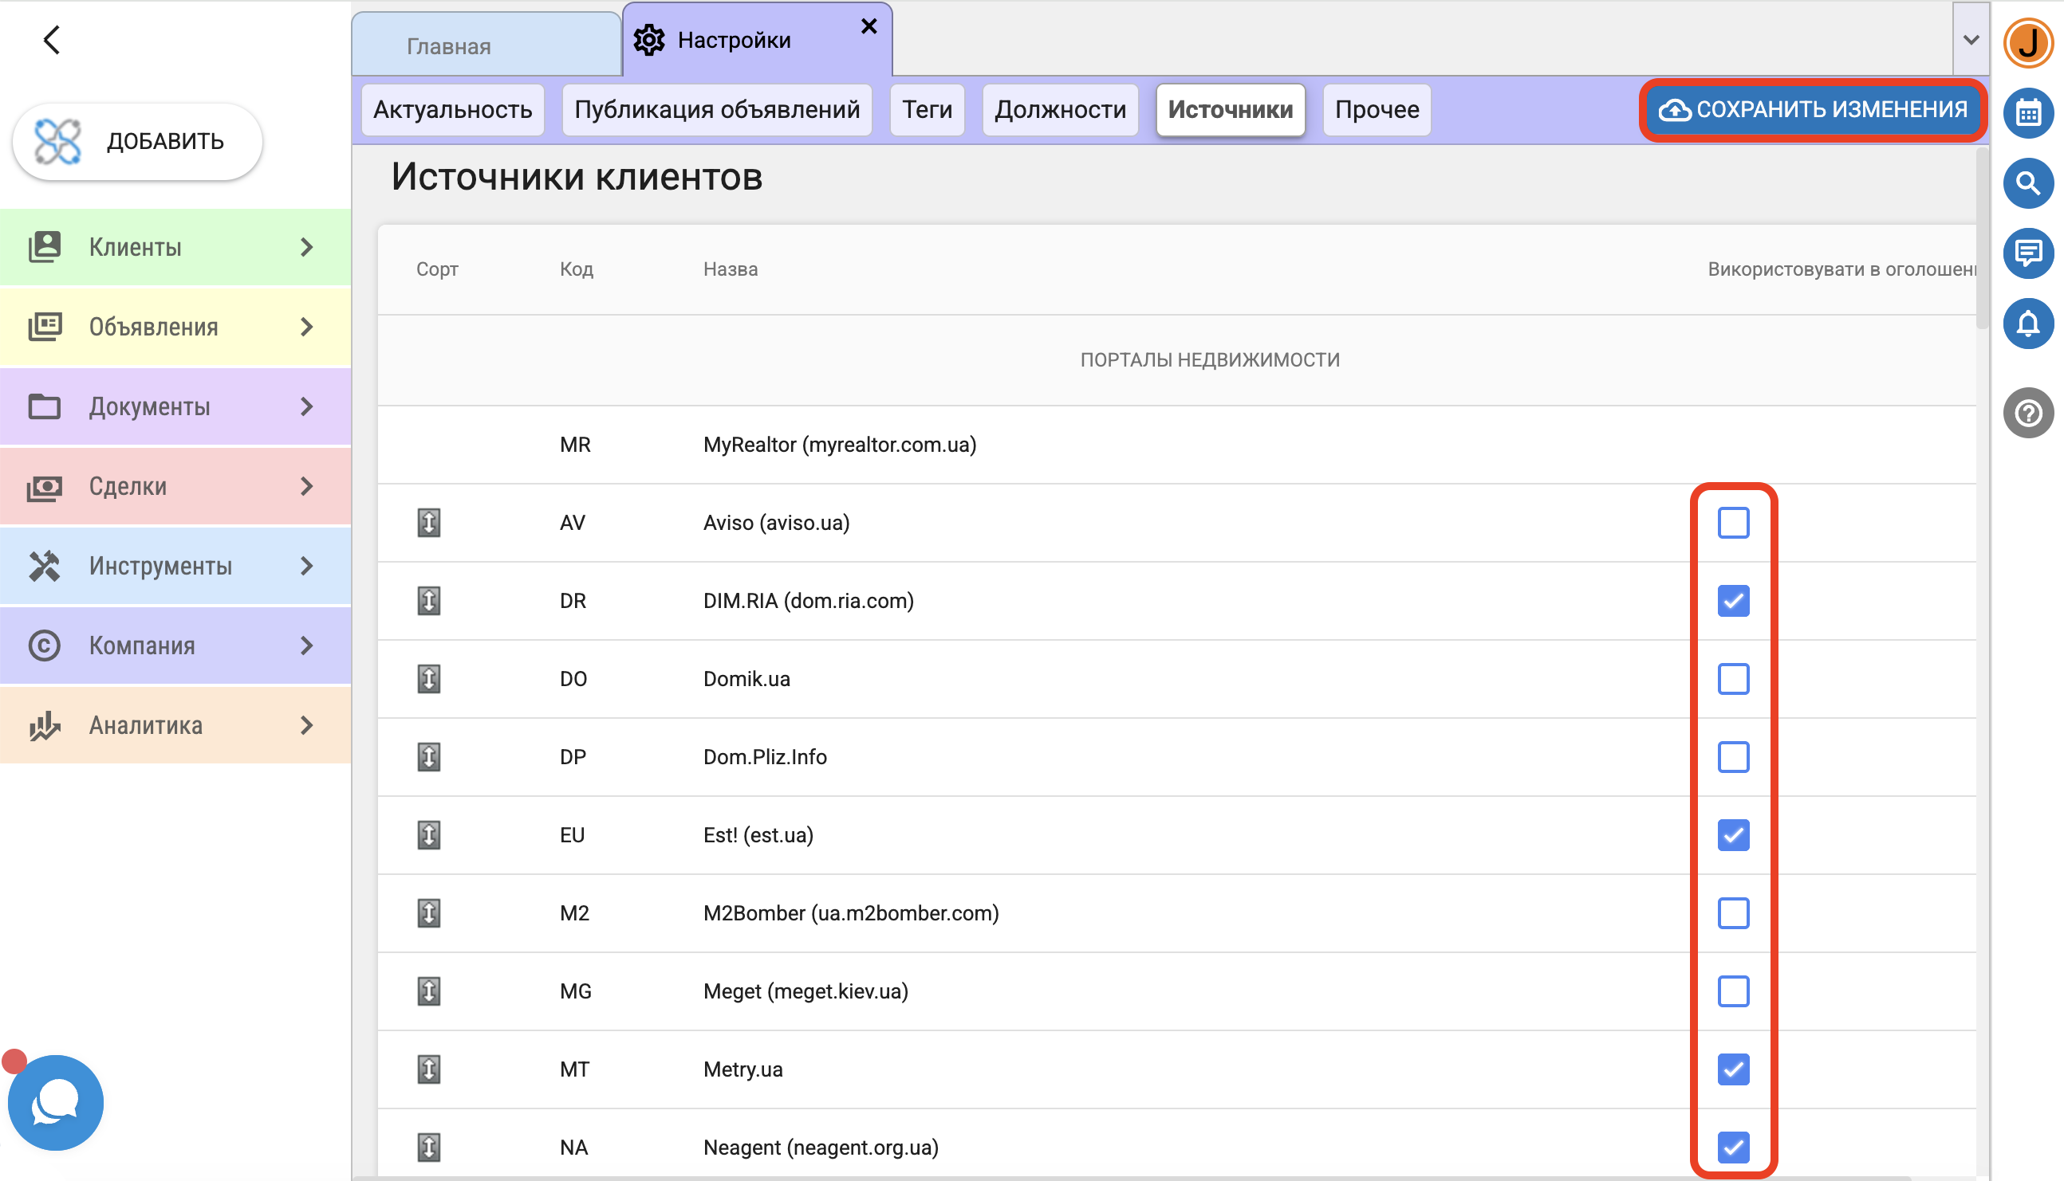Click the help question mark icon
Viewport: 2064px width, 1181px height.
coord(2027,414)
